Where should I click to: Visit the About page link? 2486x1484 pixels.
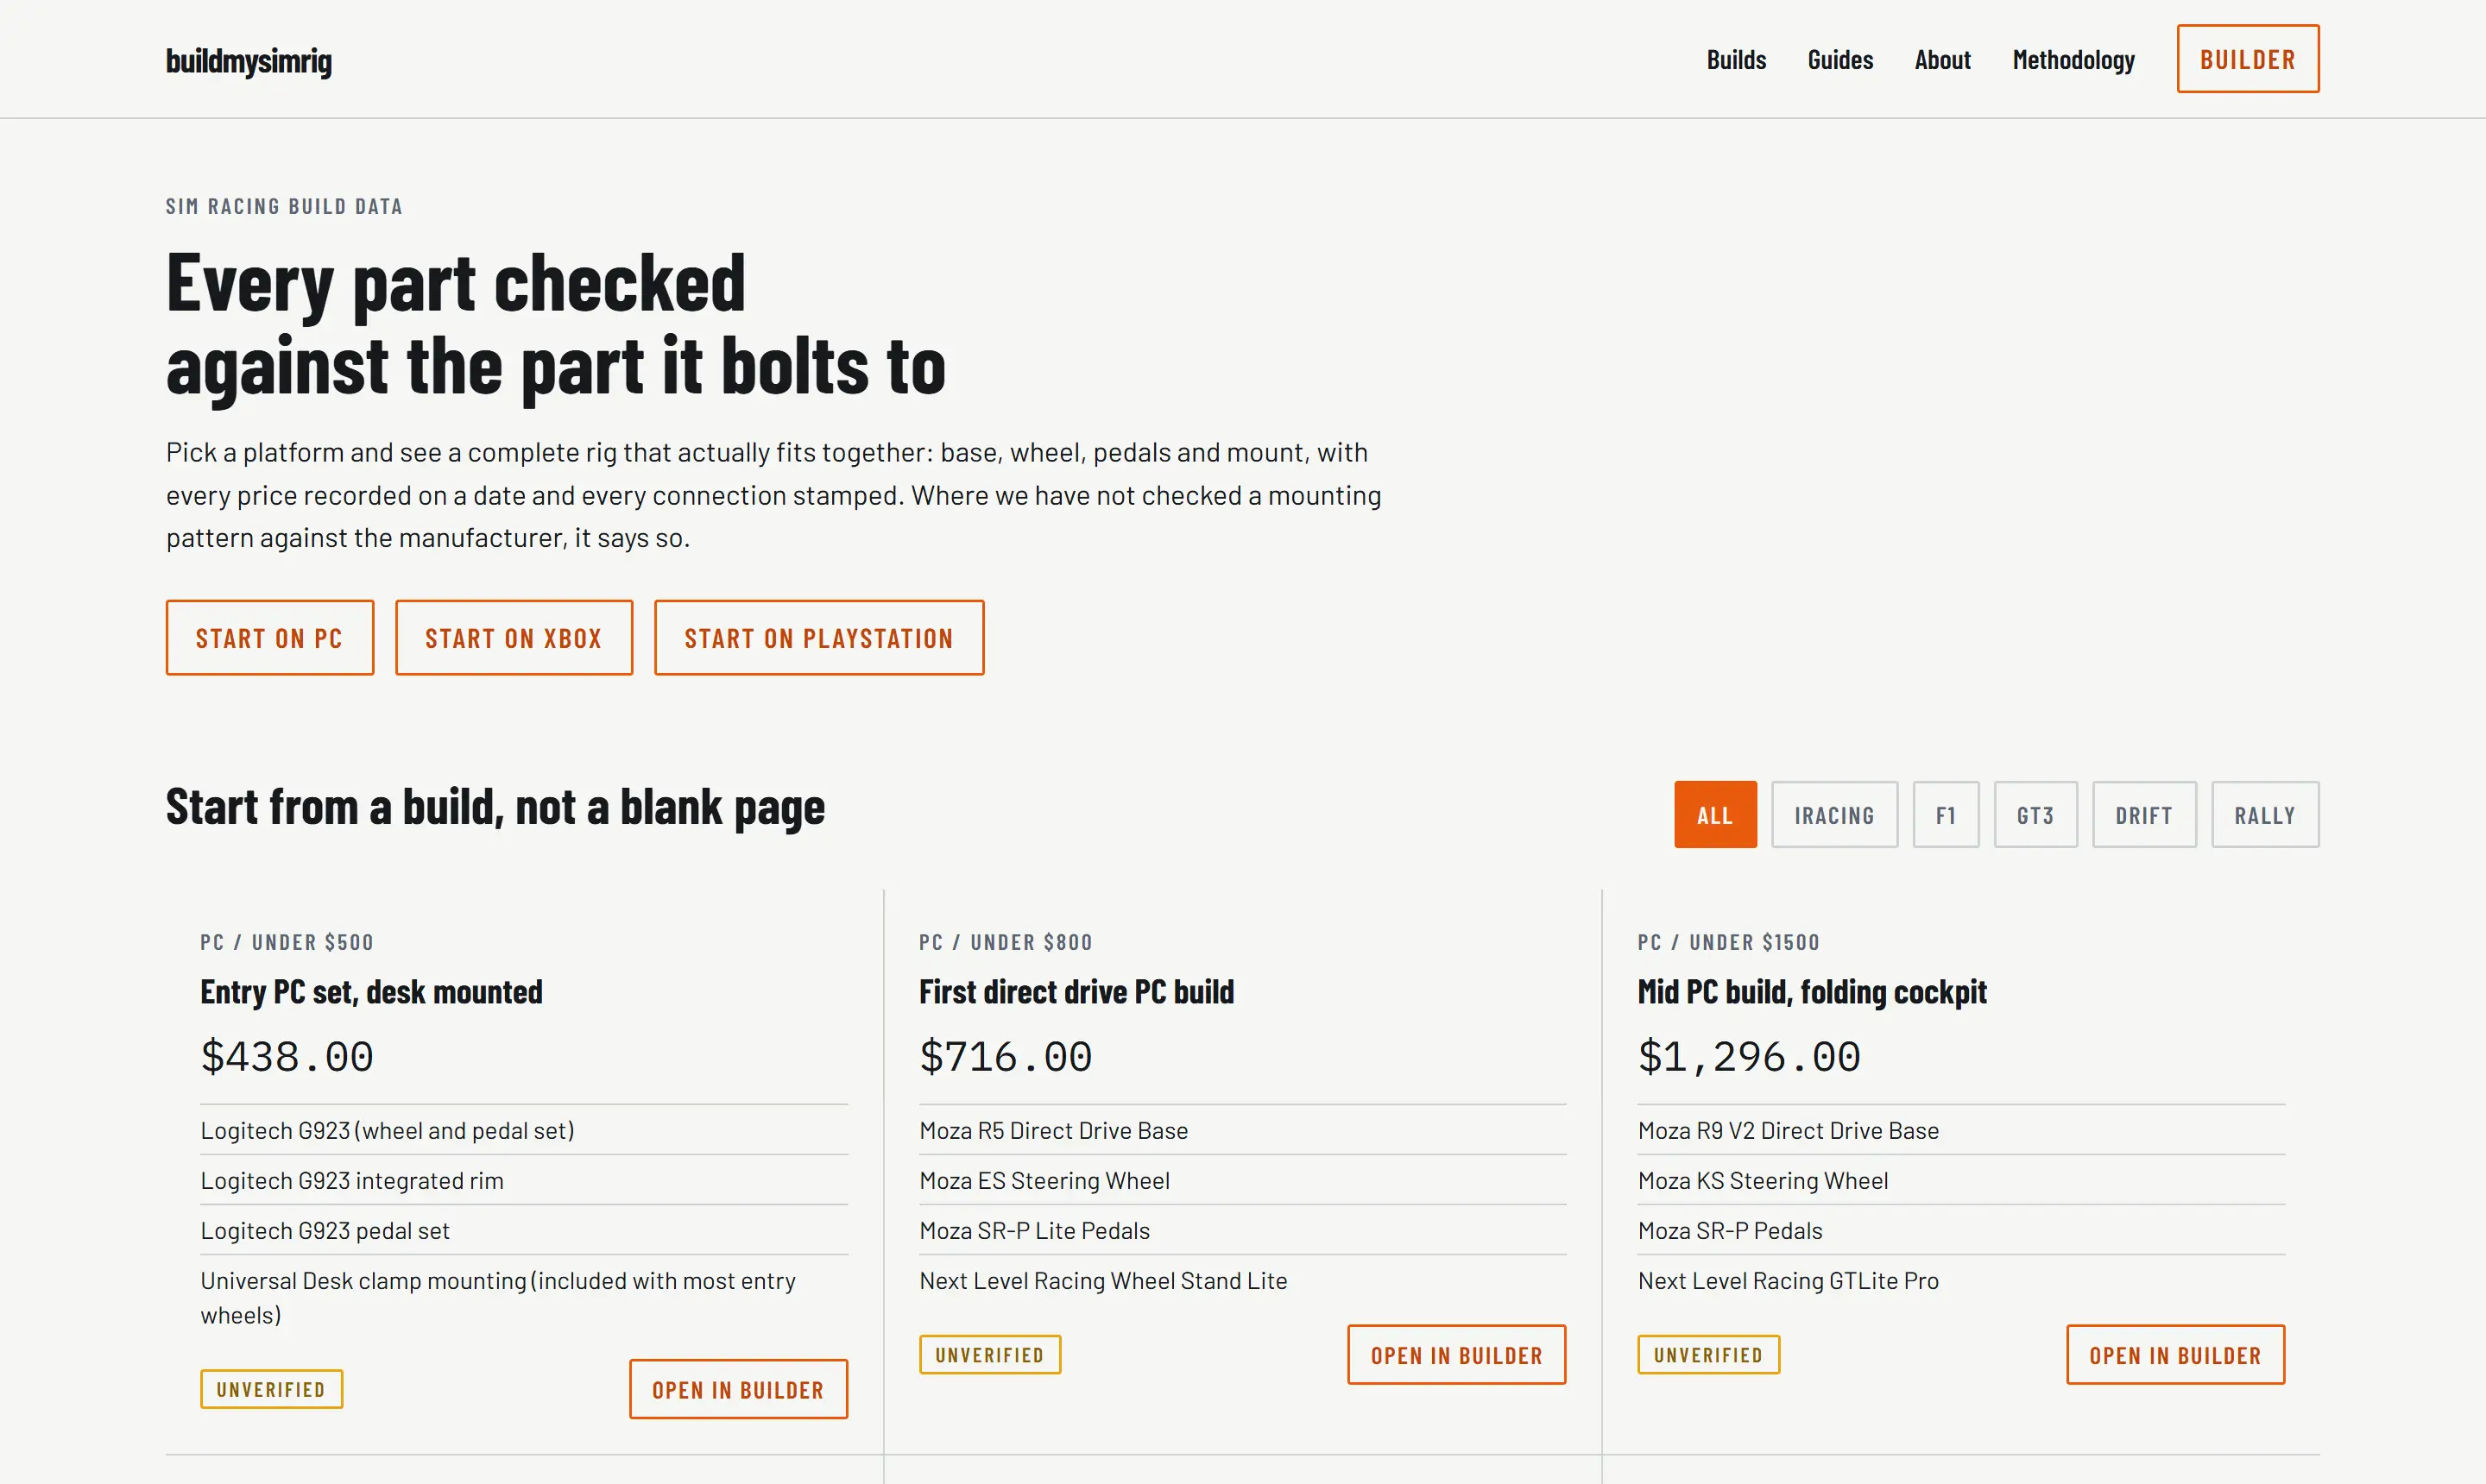pos(1942,60)
